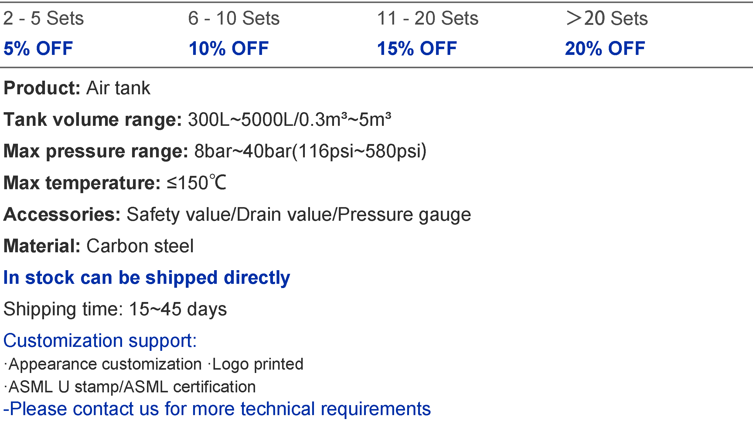Click the Accessories specification line
753x433 pixels.
click(x=237, y=215)
